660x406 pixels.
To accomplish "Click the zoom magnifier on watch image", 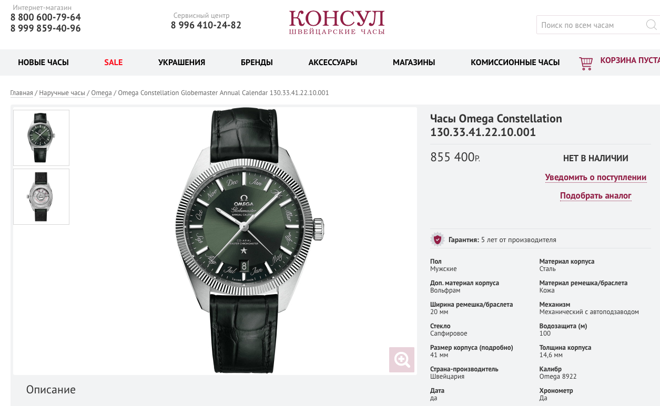I will [x=402, y=360].
